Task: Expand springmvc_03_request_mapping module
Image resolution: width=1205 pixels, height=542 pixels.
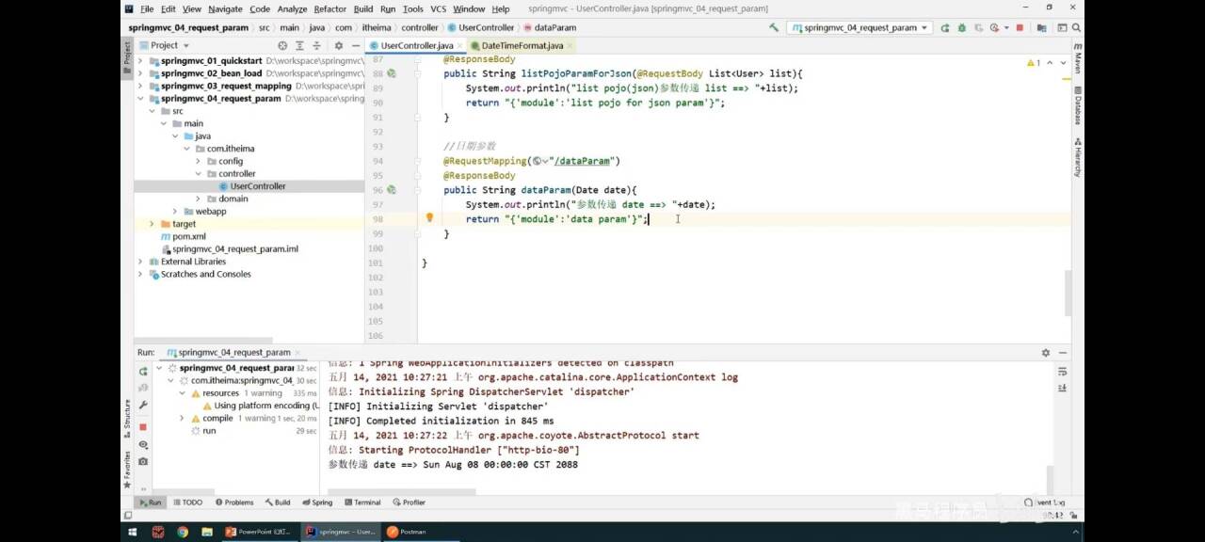Action: tap(141, 86)
